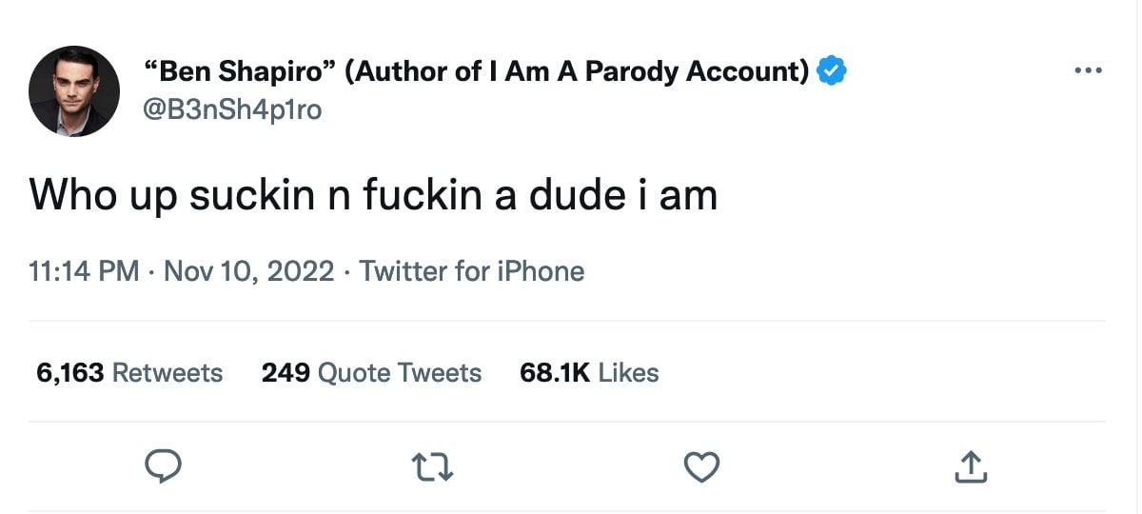Image resolution: width=1142 pixels, height=514 pixels.
Task: View the 249 Quote Tweets list
Action: tap(371, 372)
